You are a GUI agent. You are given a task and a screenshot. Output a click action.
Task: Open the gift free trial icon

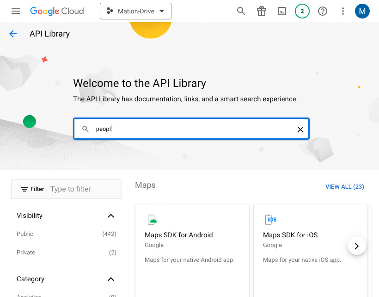tap(262, 11)
